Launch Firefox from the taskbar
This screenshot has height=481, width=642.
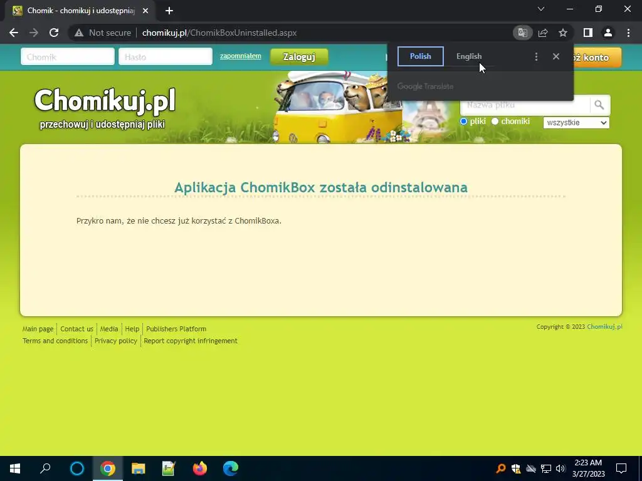(x=200, y=468)
